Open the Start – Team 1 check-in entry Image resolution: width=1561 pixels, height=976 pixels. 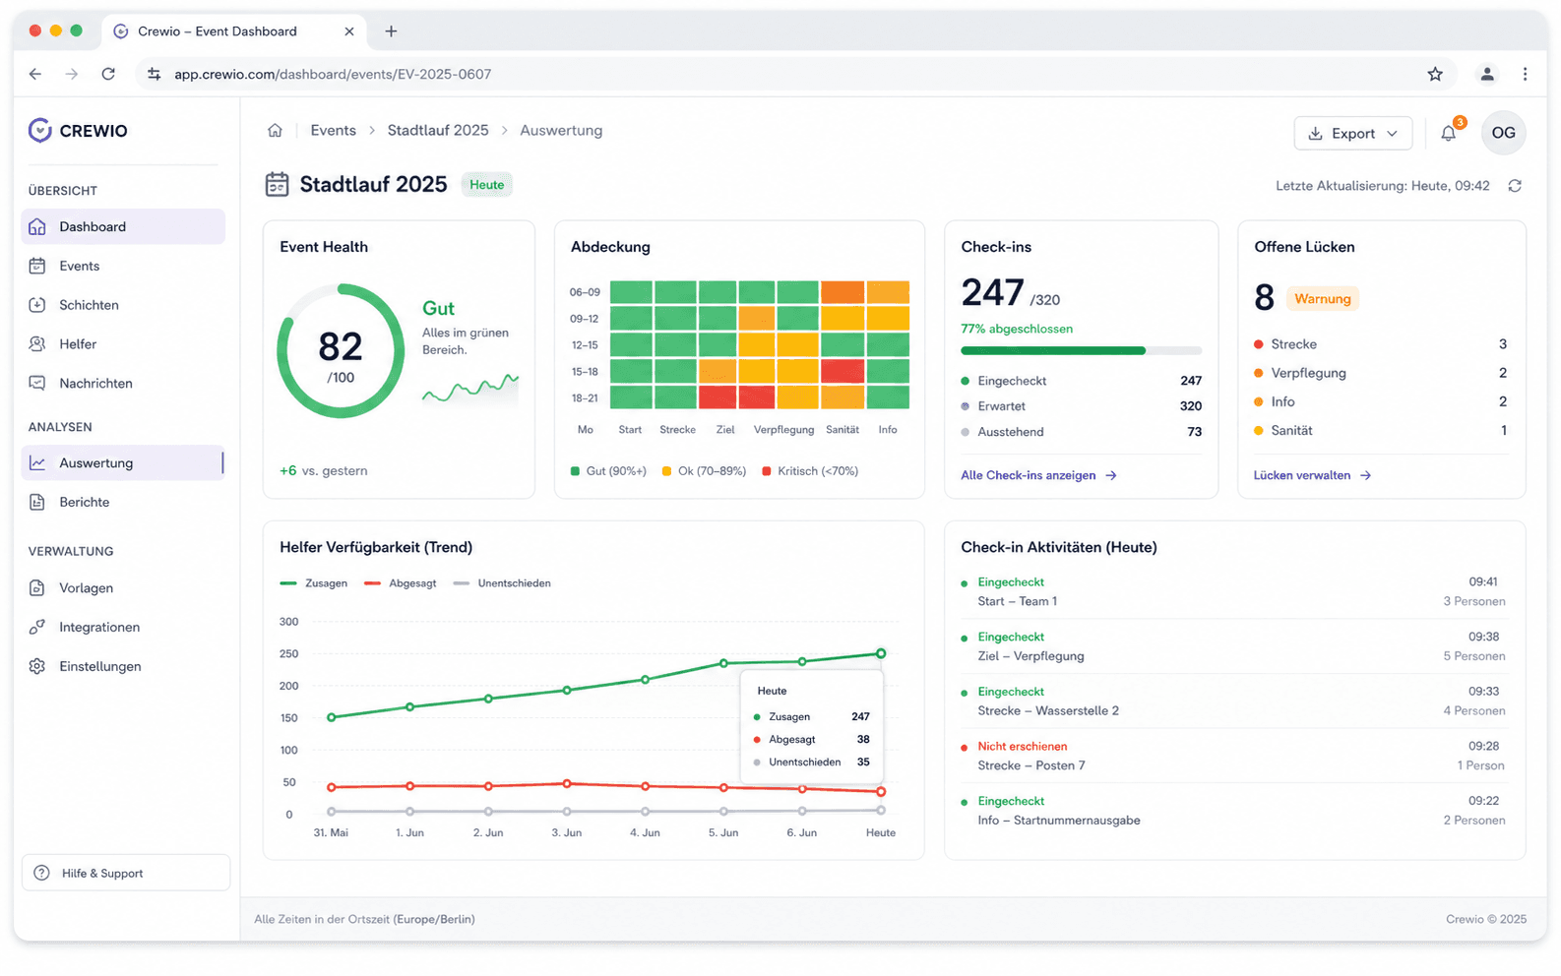(x=1233, y=591)
